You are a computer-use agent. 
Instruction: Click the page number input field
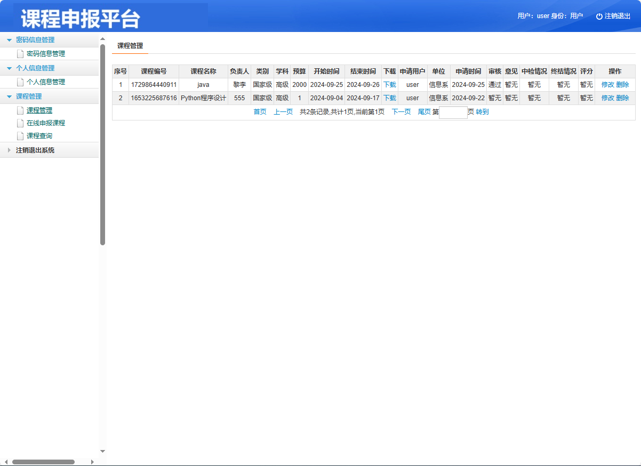453,112
